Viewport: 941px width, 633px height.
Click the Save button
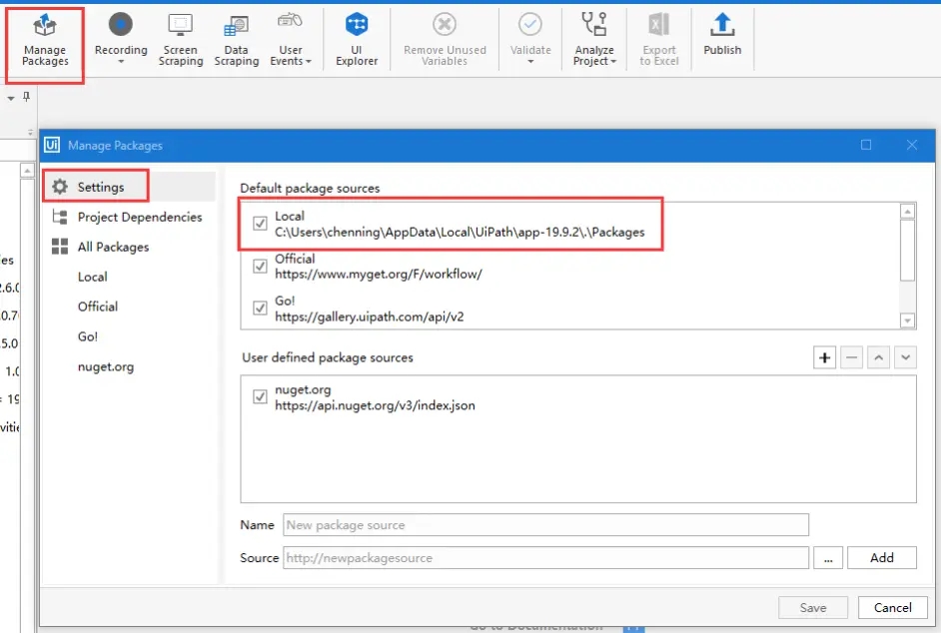(812, 608)
